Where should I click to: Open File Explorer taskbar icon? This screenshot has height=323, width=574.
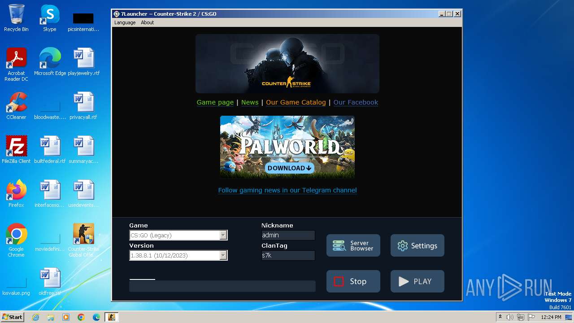51,317
